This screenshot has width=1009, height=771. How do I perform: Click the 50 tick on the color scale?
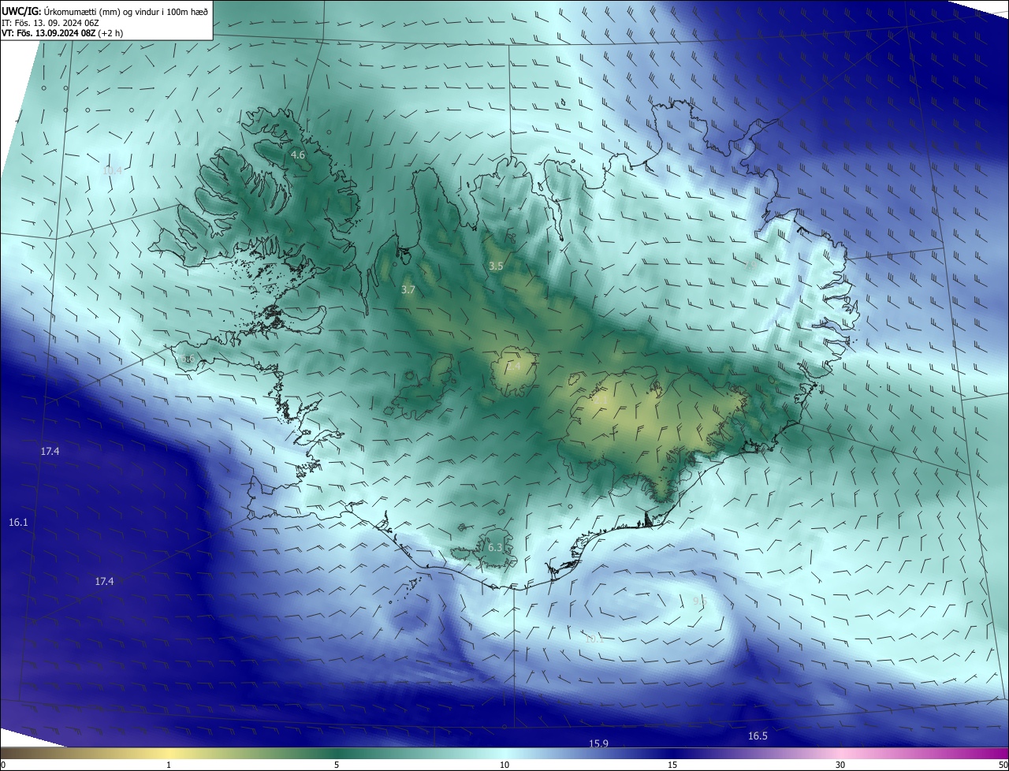tap(1003, 765)
